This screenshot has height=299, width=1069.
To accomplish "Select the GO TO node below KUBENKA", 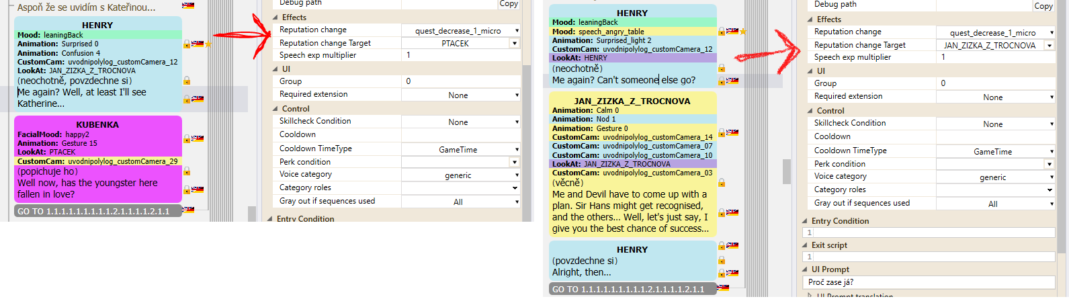I will pos(97,211).
